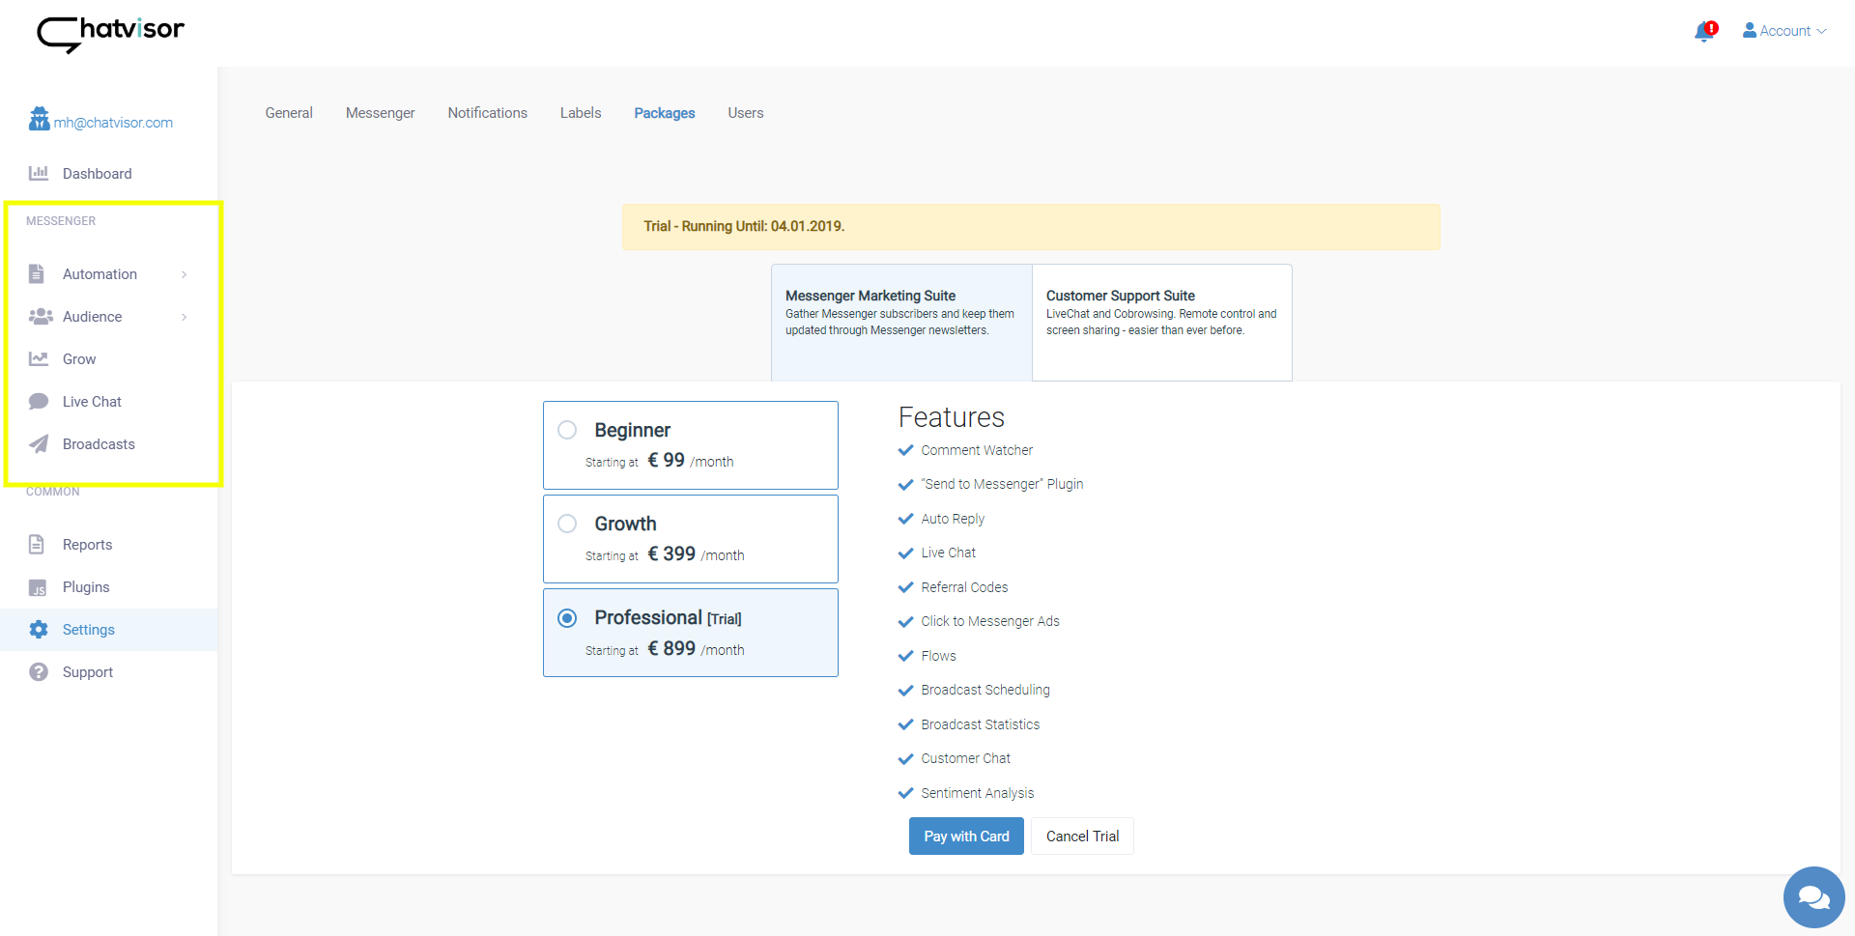Click the Comment Watcher feature text
Image resolution: width=1855 pixels, height=936 pixels.
coord(977,450)
